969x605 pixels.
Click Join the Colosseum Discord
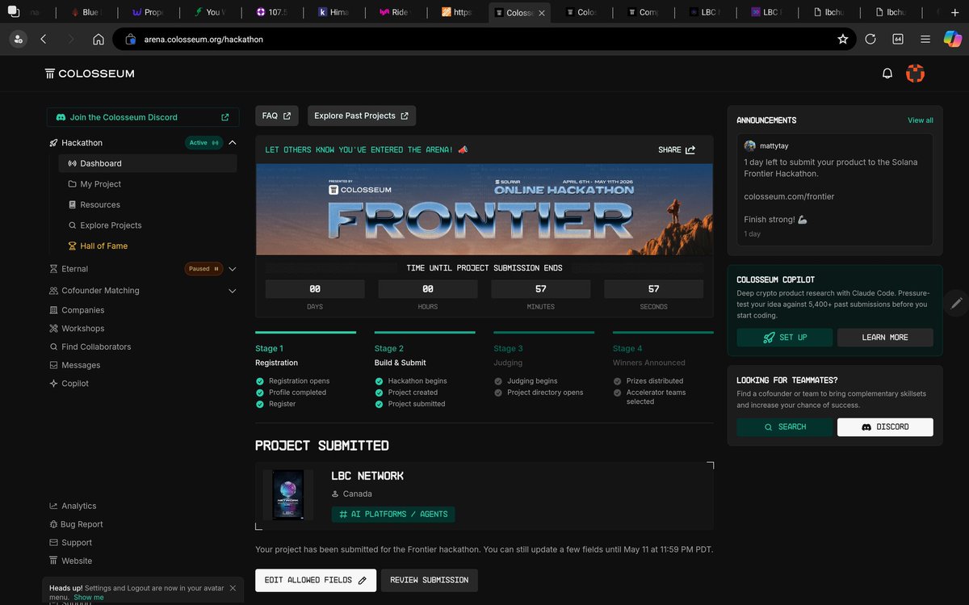[x=142, y=117]
